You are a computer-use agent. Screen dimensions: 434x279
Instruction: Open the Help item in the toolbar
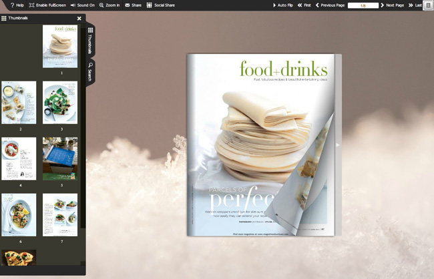(x=17, y=5)
